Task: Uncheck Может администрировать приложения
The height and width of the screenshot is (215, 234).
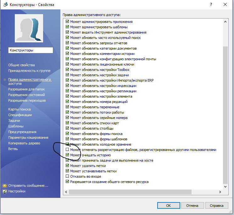Action: [67, 21]
